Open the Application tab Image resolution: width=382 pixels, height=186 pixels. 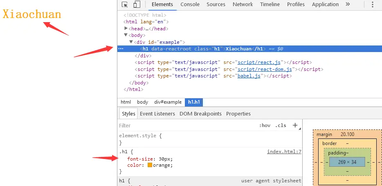pos(325,5)
